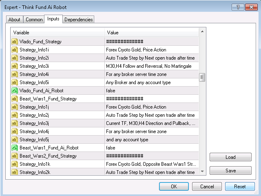Viewport: 261px width, 196px height.
Task: Click the Reset button
Action: coord(240,186)
